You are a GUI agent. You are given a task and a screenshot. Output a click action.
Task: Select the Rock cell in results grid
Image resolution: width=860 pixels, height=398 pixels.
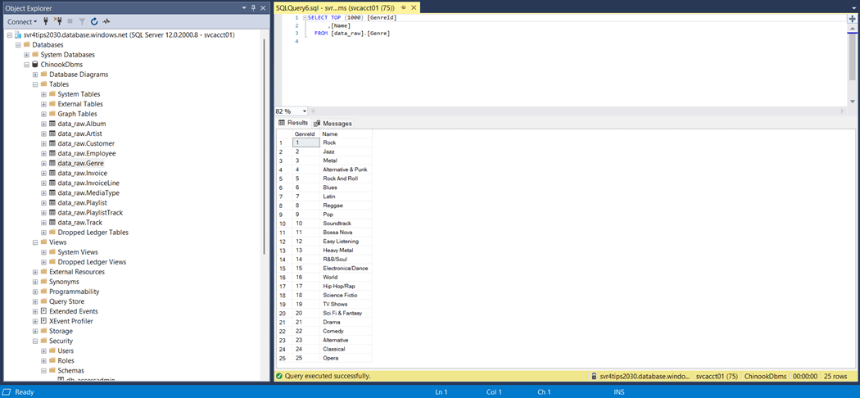click(x=329, y=142)
